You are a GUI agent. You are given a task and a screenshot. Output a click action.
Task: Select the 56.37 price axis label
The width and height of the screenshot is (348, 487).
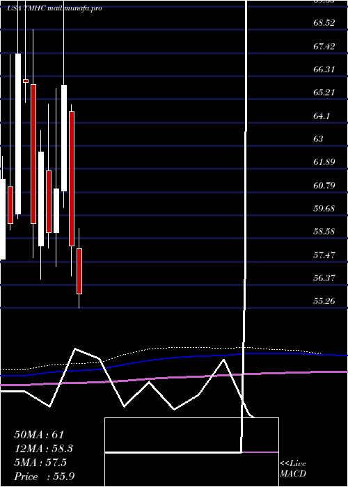[324, 278]
